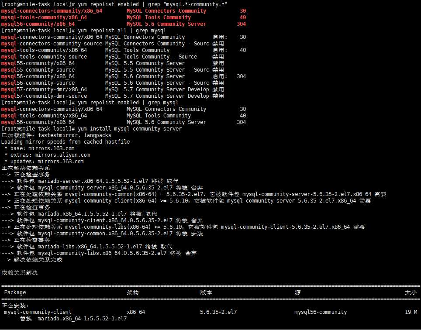Image resolution: width=421 pixels, height=330 pixels.
Task: Click the '* base: mirrors.163.com' line
Action: 39,148
